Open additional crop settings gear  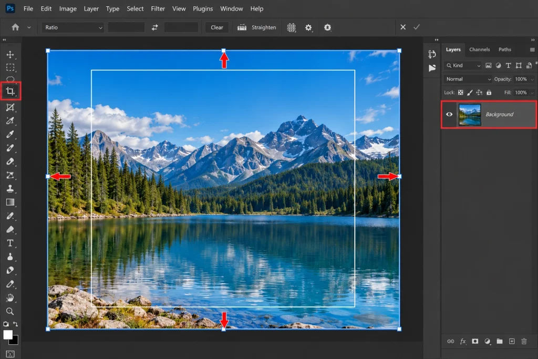click(308, 27)
